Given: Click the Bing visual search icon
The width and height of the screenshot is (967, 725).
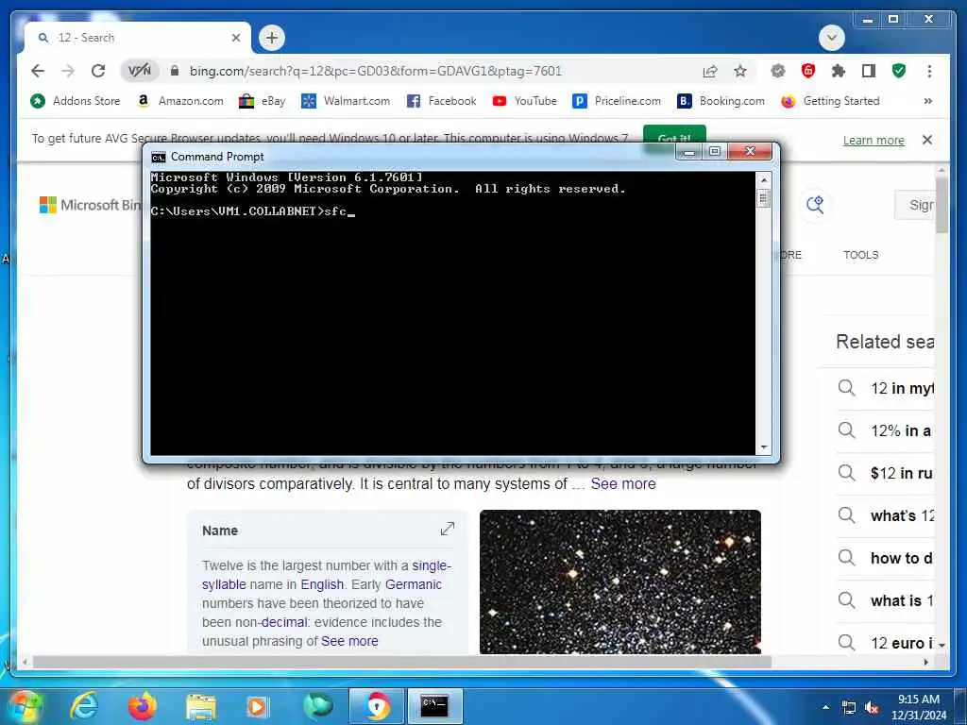Looking at the screenshot, I should (815, 205).
